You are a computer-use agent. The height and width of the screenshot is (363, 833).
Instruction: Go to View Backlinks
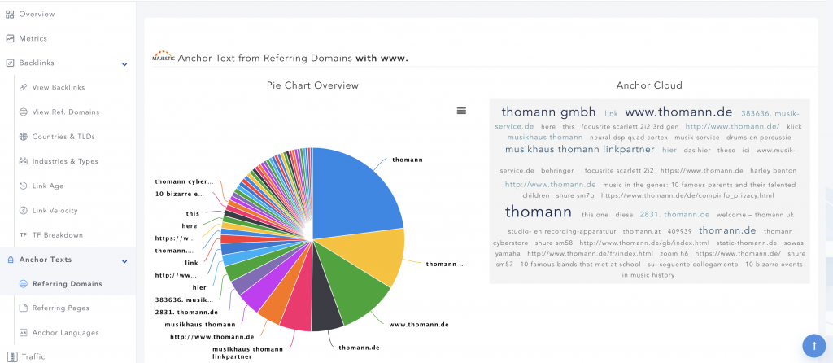pos(59,88)
